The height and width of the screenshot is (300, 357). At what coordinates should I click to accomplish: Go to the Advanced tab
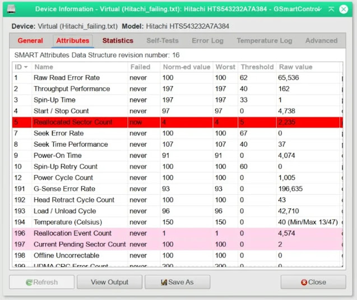(321, 41)
